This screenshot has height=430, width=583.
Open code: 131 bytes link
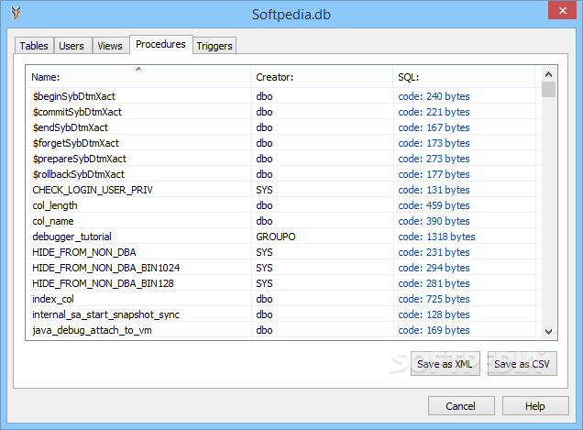[434, 190]
